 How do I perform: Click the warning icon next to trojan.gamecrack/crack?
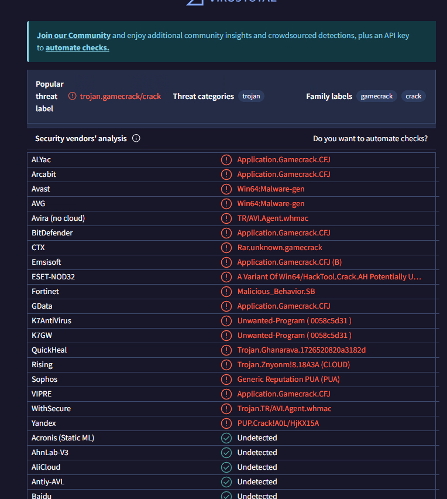click(x=73, y=96)
